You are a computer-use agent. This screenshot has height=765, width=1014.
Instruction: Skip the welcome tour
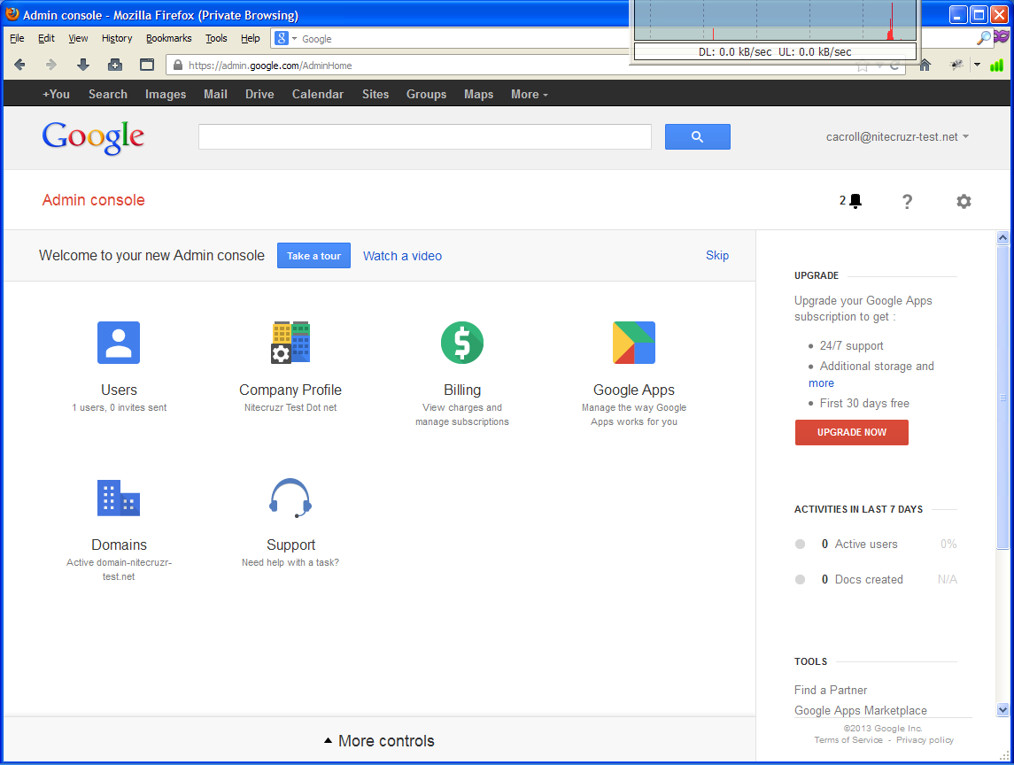point(717,255)
